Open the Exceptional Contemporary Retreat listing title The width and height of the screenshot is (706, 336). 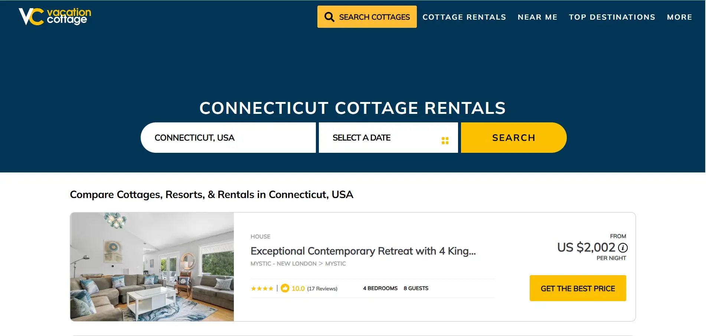pyautogui.click(x=363, y=251)
